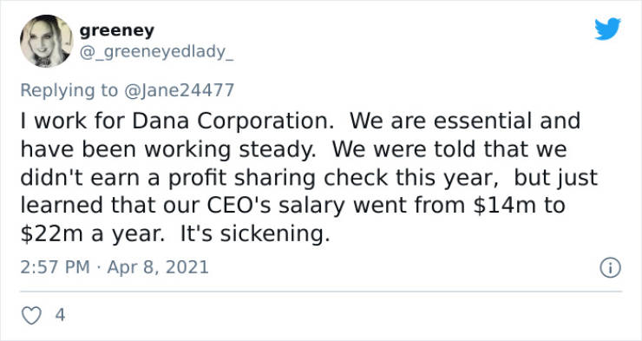Click the Apr 8, 2021 date
The height and width of the screenshot is (341, 642).
coord(158,267)
